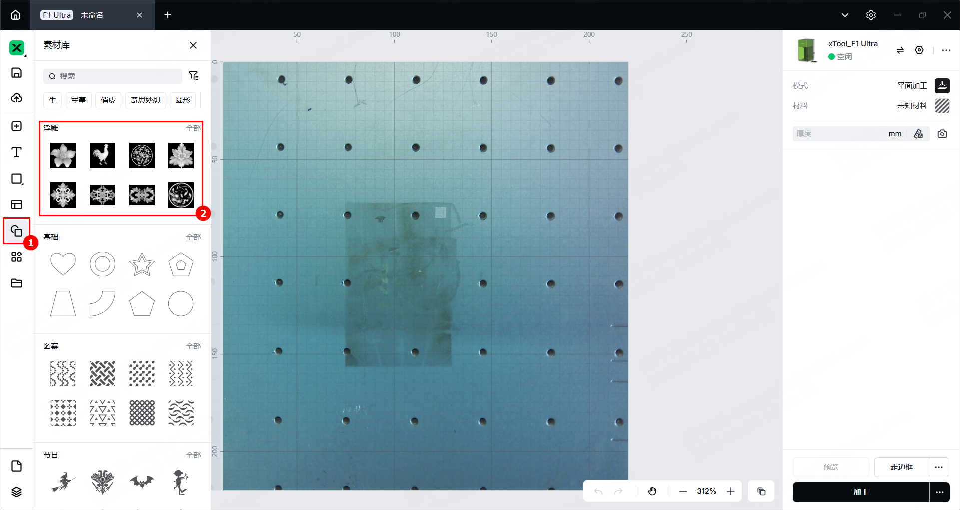Click the 走边框 button
Screen dimensions: 960x510
coord(901,467)
